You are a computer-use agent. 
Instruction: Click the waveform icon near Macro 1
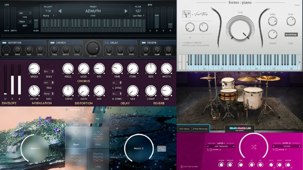pyautogui.click(x=12, y=148)
